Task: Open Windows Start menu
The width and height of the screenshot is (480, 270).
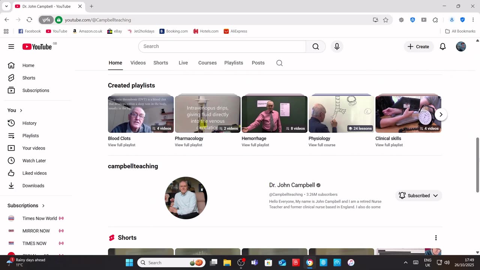Action: (129, 262)
